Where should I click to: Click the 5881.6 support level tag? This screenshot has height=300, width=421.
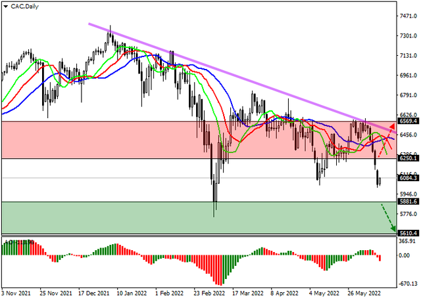[x=408, y=202]
